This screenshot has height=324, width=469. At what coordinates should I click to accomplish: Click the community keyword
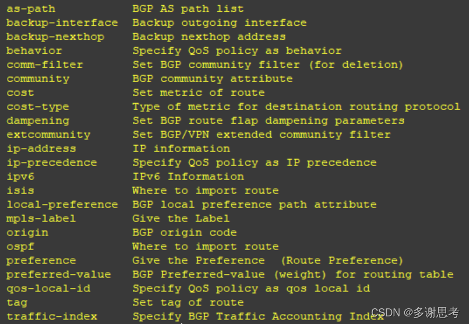click(x=38, y=79)
